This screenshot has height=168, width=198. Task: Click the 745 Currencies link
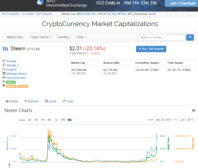[10, 14]
